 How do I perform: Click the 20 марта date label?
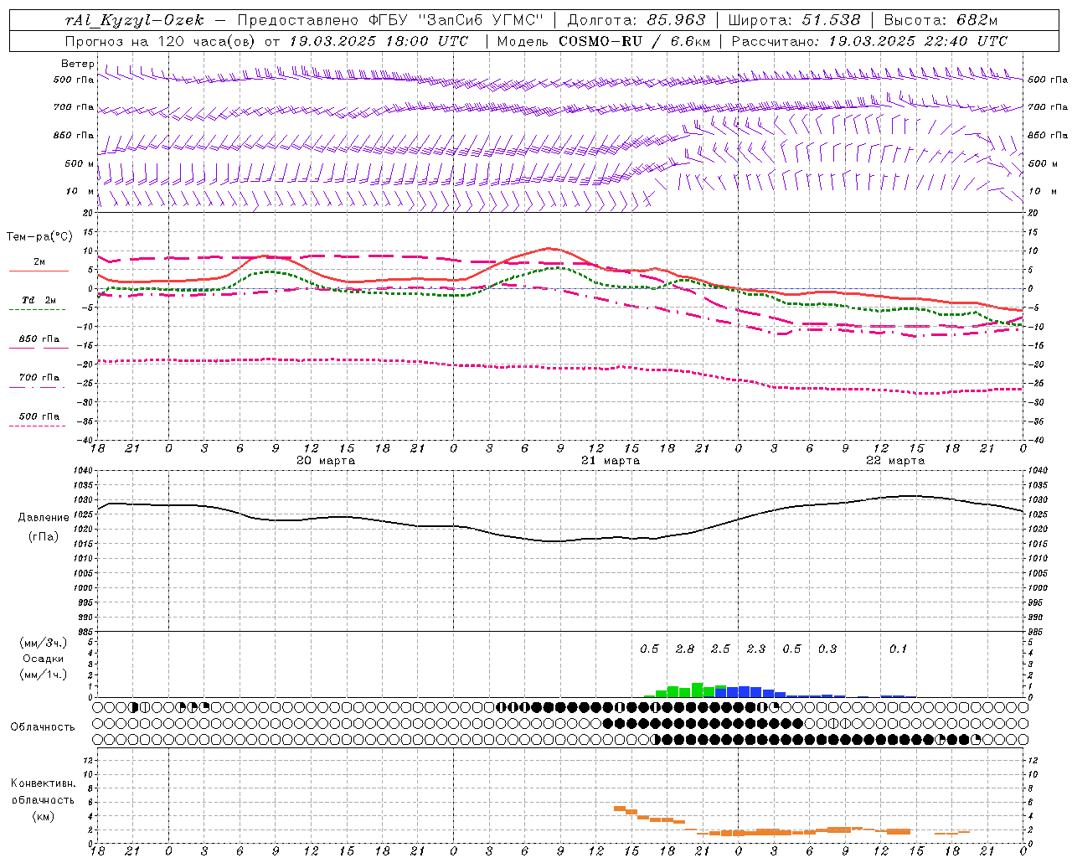click(x=326, y=460)
